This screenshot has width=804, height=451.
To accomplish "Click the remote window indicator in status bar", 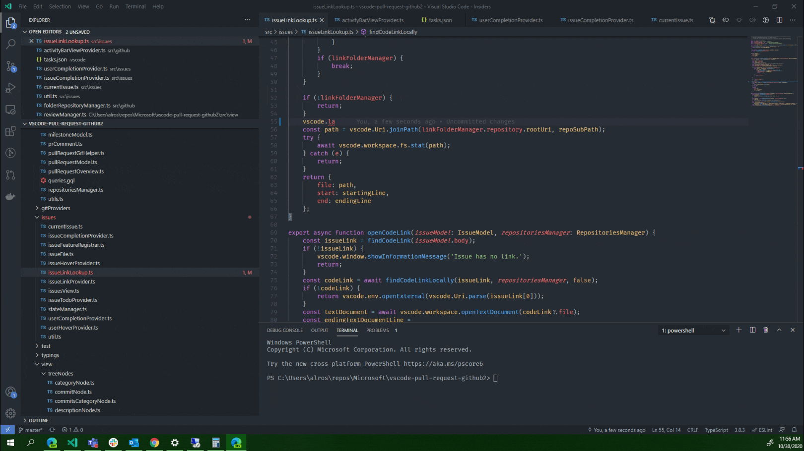I will [x=7, y=430].
